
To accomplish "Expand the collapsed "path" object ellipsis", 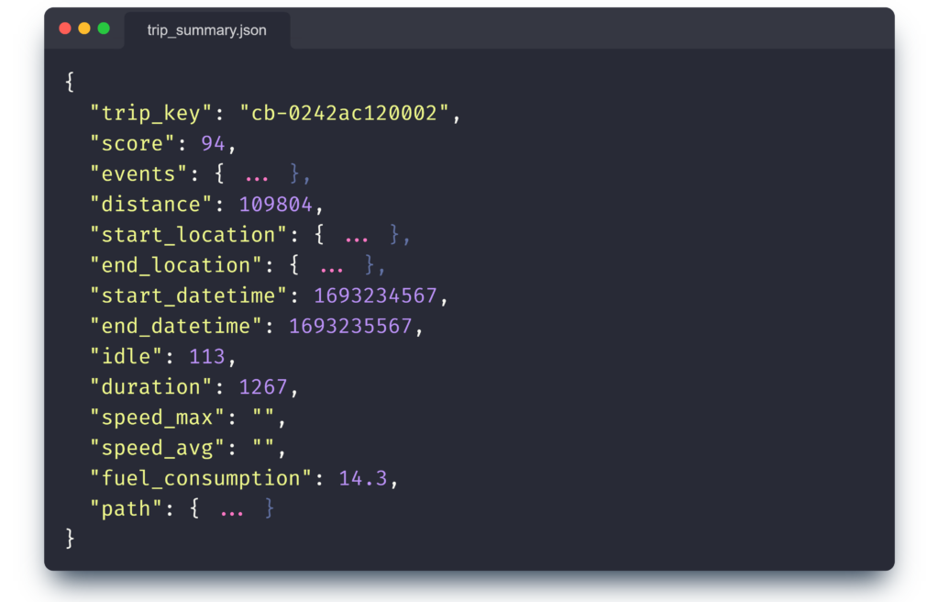I will [x=232, y=509].
